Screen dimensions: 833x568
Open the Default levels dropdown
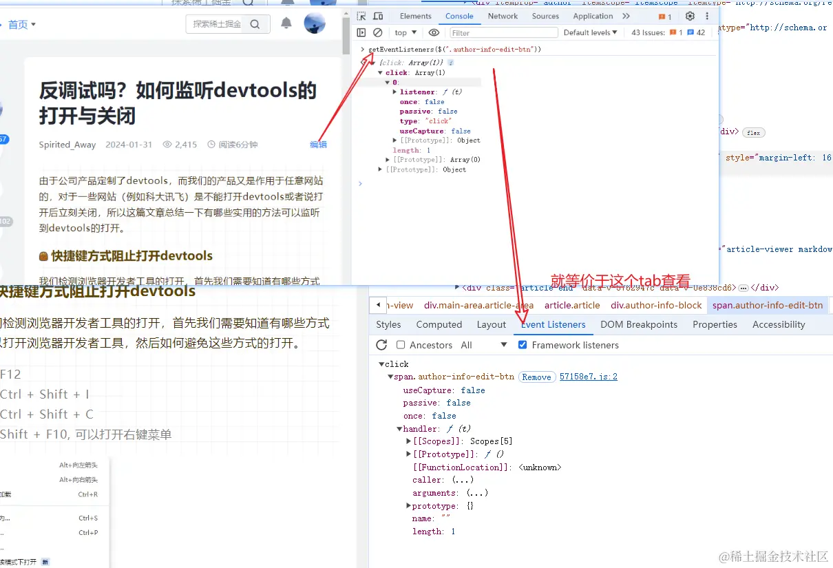(x=590, y=32)
